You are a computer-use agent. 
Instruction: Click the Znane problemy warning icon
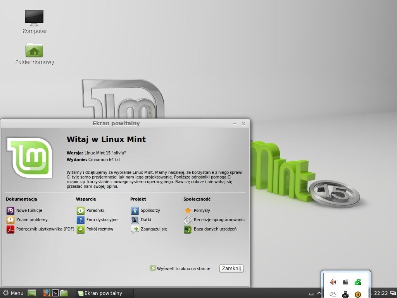pyautogui.click(x=10, y=220)
